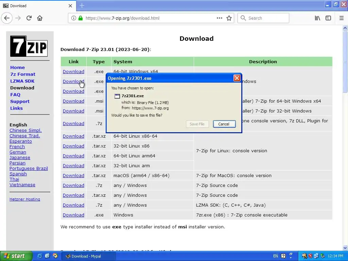Click the page scrollbar down arrow
The width and height of the screenshot is (348, 261).
345,248
